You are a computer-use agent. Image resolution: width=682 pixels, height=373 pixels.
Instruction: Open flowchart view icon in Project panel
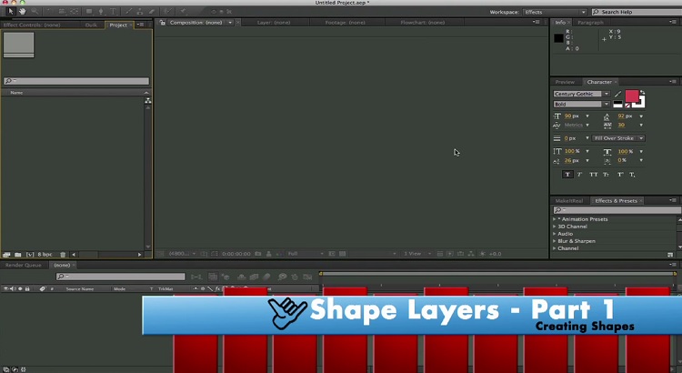click(148, 101)
